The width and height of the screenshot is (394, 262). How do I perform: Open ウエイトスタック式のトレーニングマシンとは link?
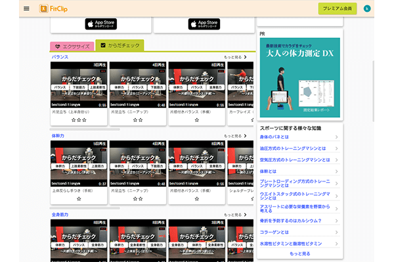coord(295,196)
